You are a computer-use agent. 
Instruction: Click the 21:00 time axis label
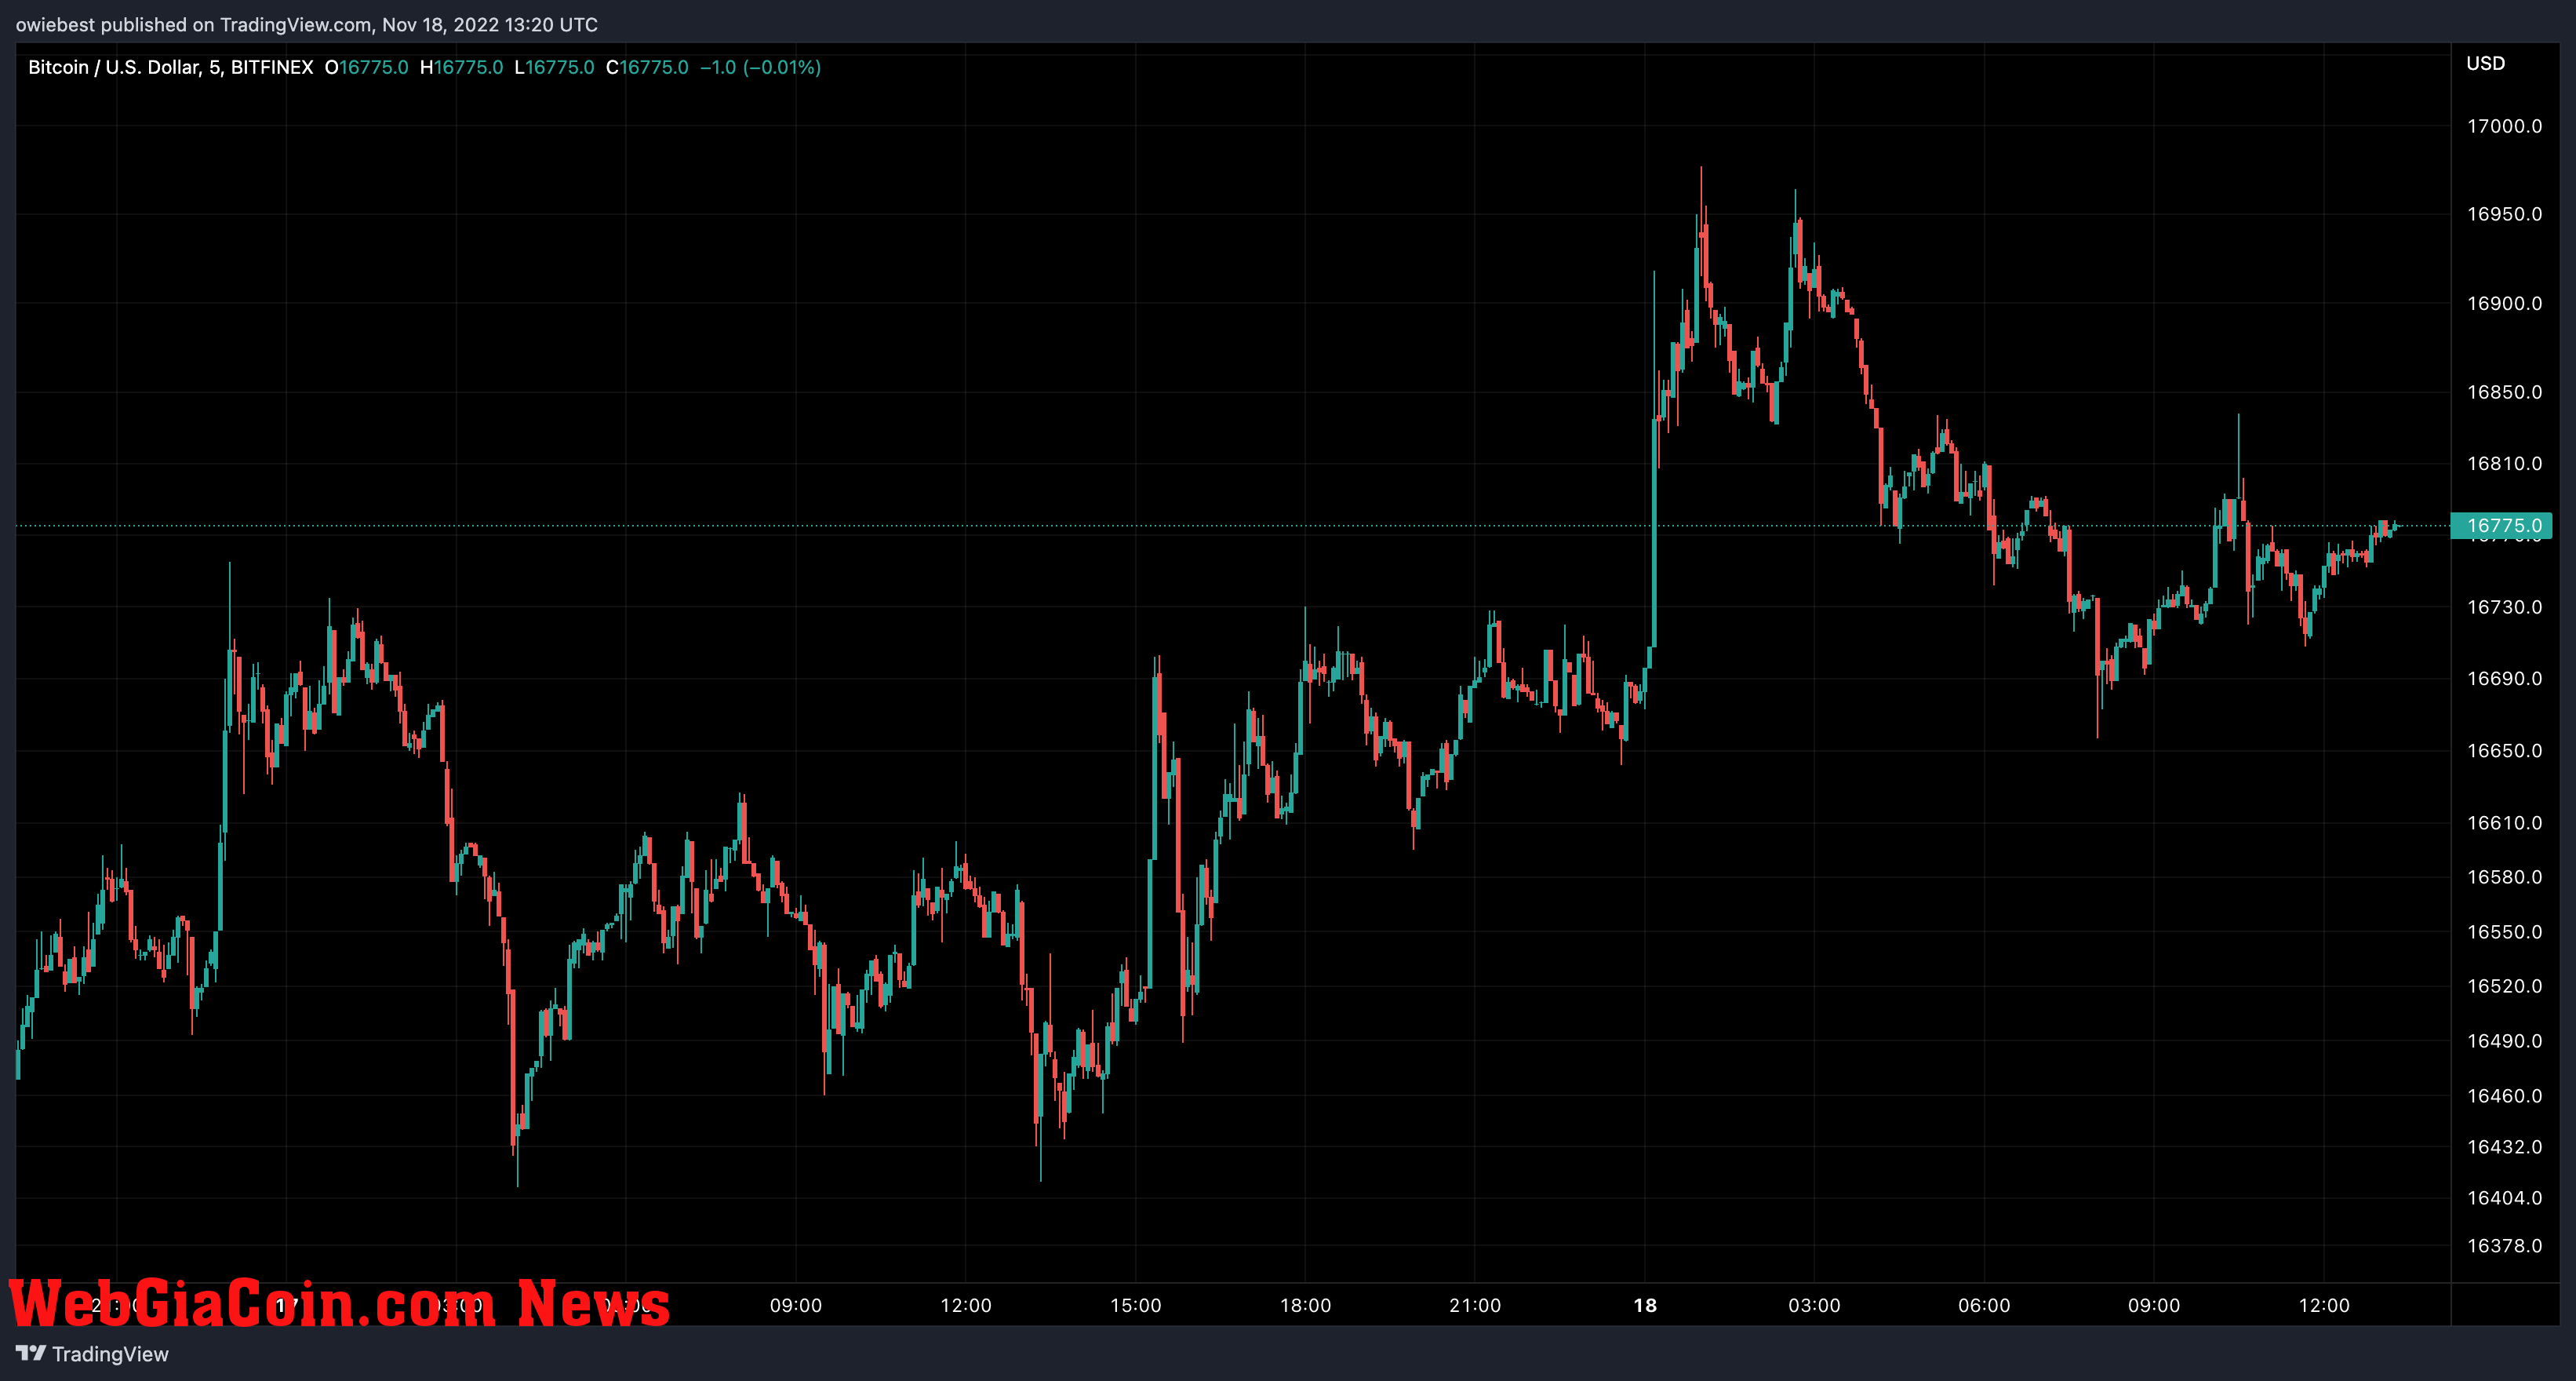point(1475,1305)
